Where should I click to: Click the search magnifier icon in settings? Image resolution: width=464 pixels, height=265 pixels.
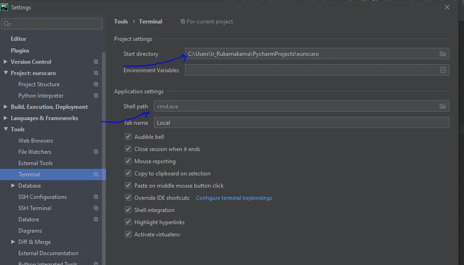point(7,24)
